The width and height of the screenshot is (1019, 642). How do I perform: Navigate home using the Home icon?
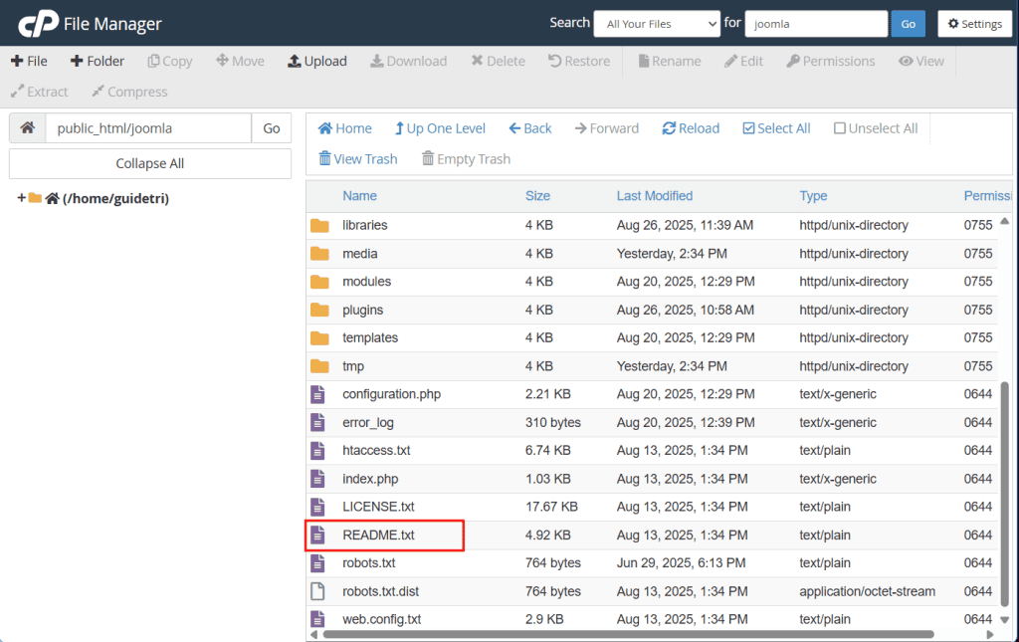coord(344,127)
